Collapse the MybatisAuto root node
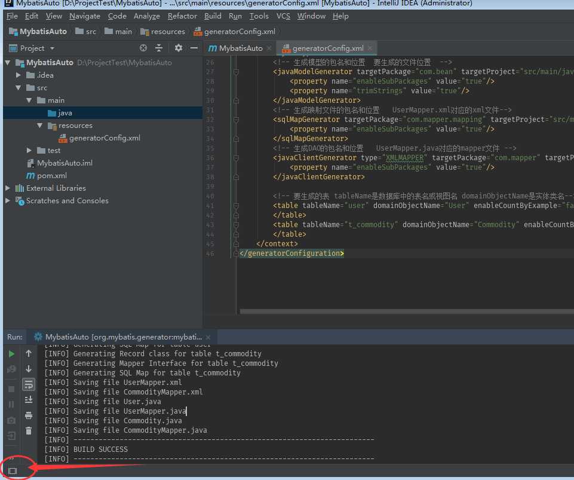This screenshot has height=480, width=574. pyautogui.click(x=7, y=63)
